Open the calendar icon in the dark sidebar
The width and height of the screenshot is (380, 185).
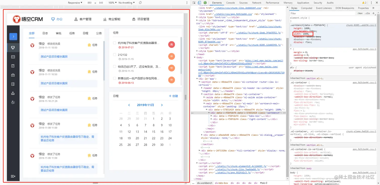click(13, 57)
